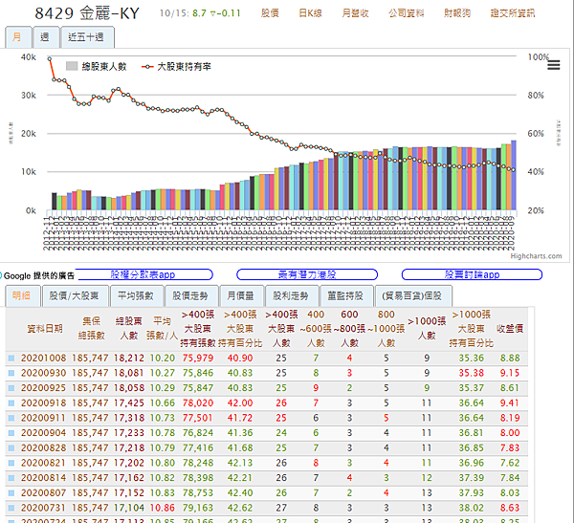The image size is (574, 523).
Task: Click value 37.93 in row 20200807
Action: pyautogui.click(x=471, y=493)
